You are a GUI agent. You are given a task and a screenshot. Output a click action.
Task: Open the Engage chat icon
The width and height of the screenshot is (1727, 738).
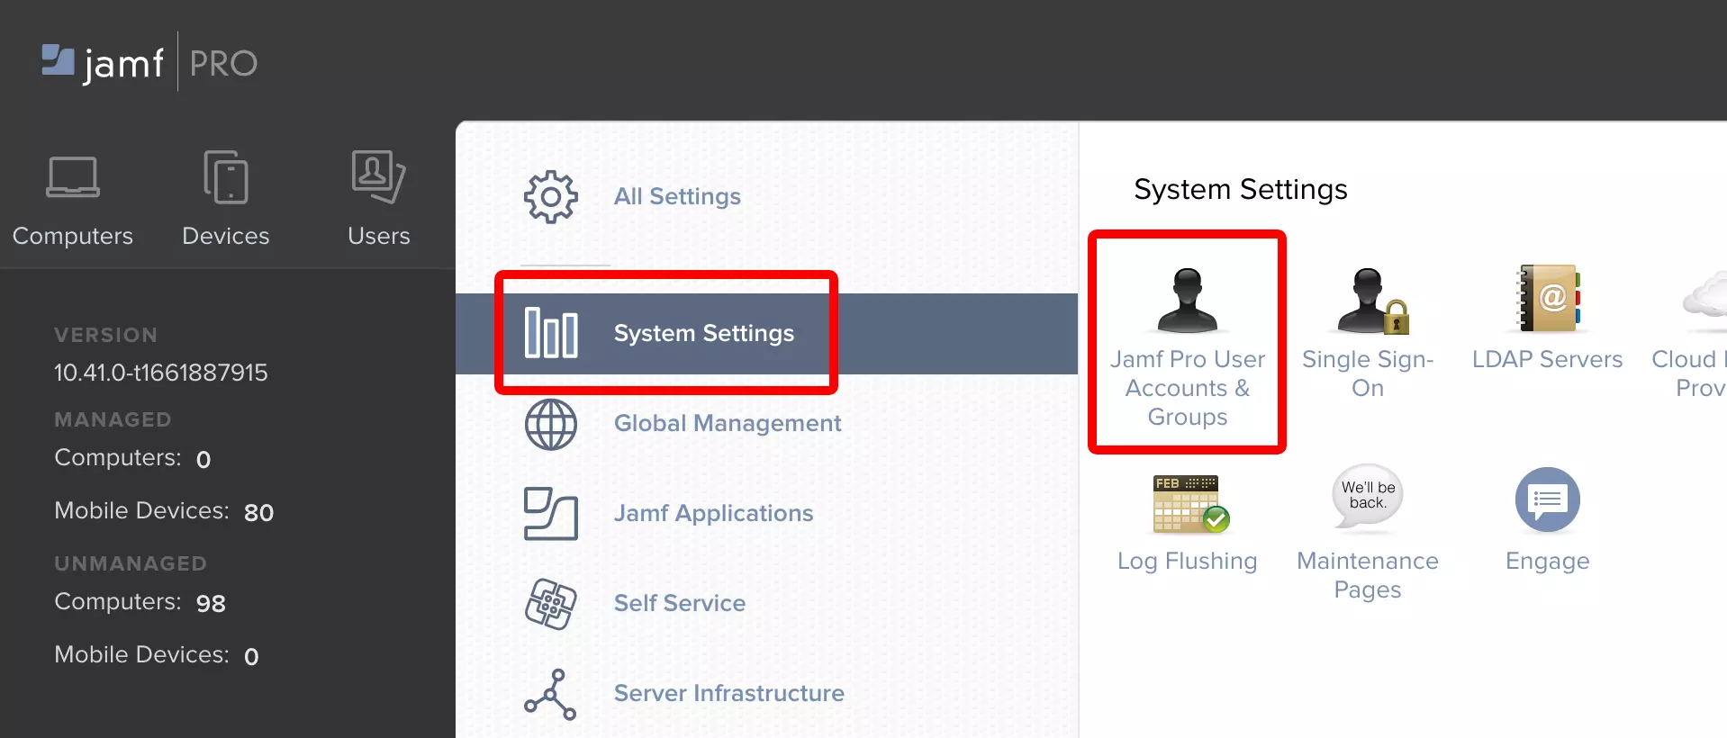tap(1548, 499)
